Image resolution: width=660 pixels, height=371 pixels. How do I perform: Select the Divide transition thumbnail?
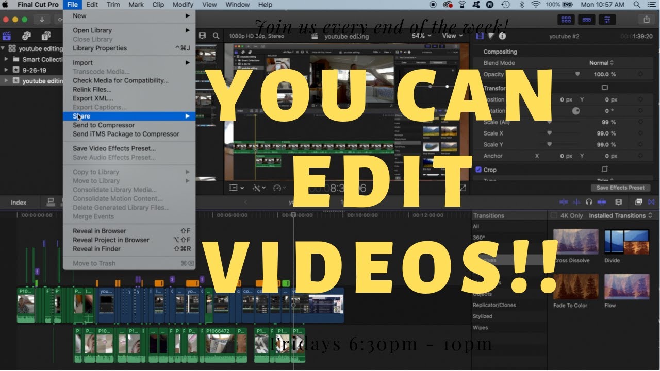[626, 242]
